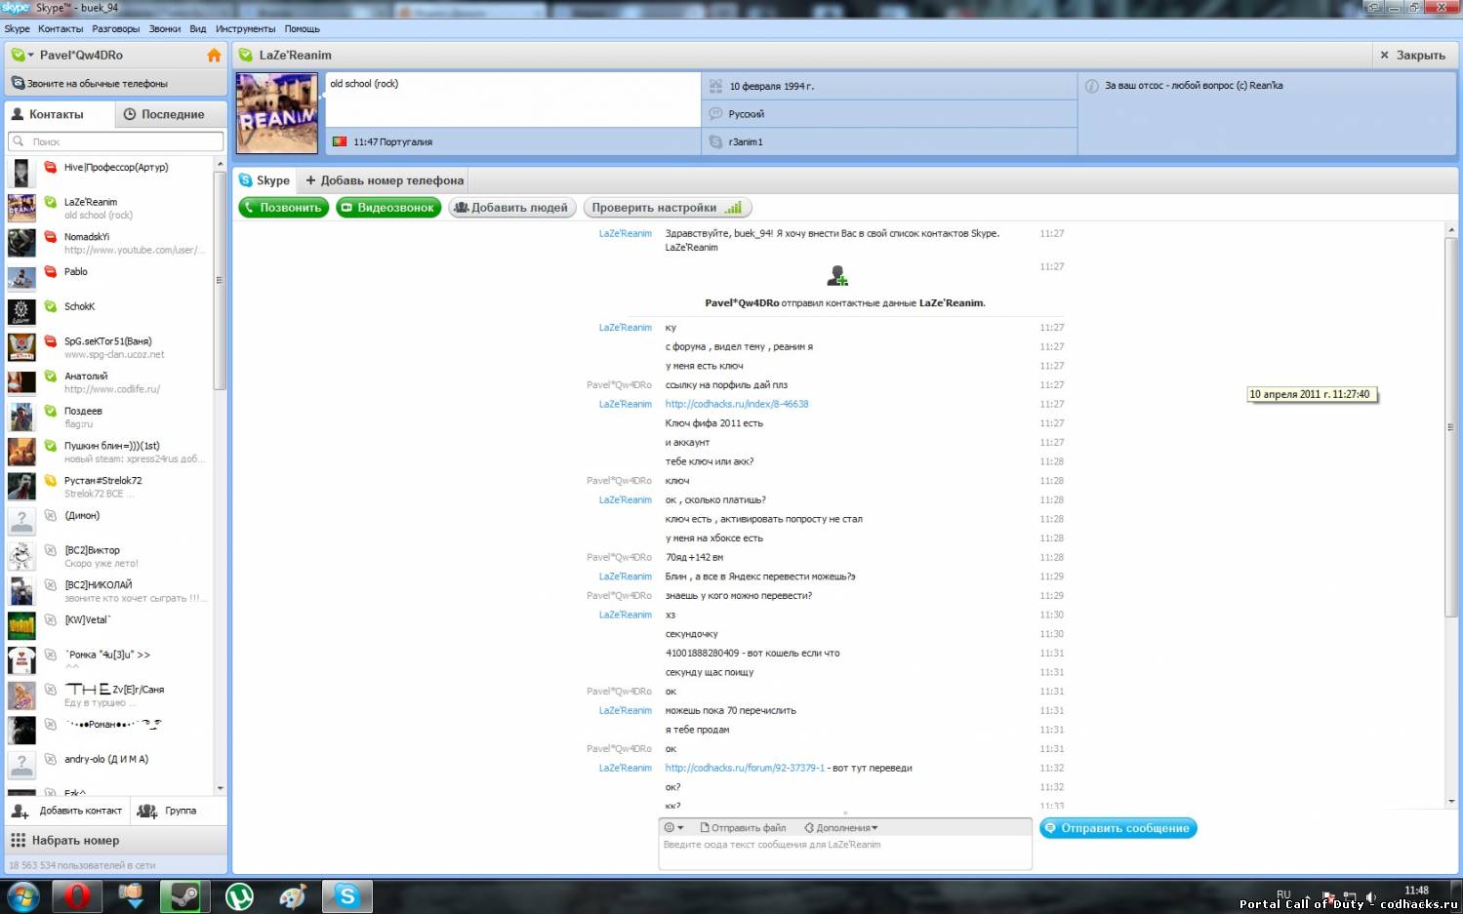Open the Помощь menu
Screen dimensions: 1463x914
coord(303,29)
